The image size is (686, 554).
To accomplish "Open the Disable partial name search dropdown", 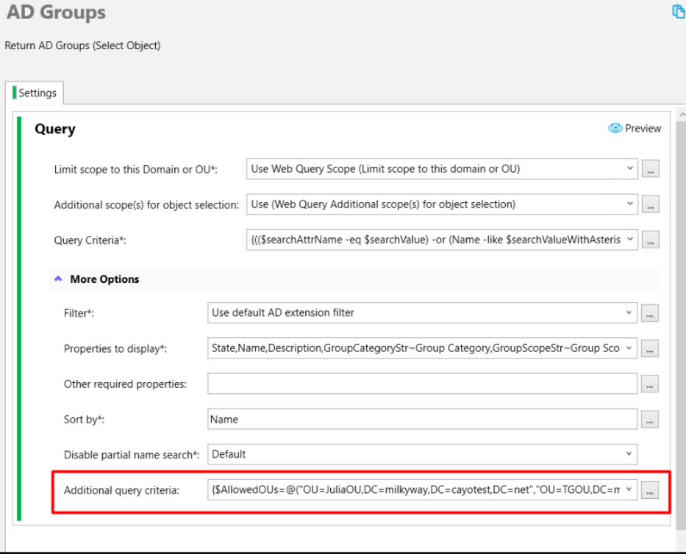I will [x=422, y=454].
